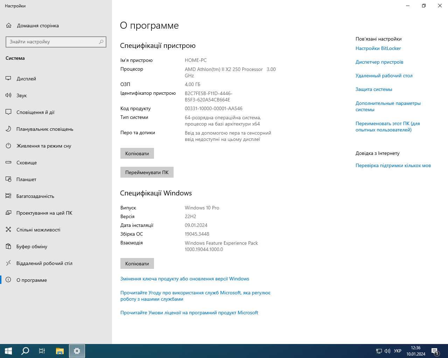Image resolution: width=448 pixels, height=358 pixels.
Task: Click Копіювати under device specifications
Action: [137, 153]
